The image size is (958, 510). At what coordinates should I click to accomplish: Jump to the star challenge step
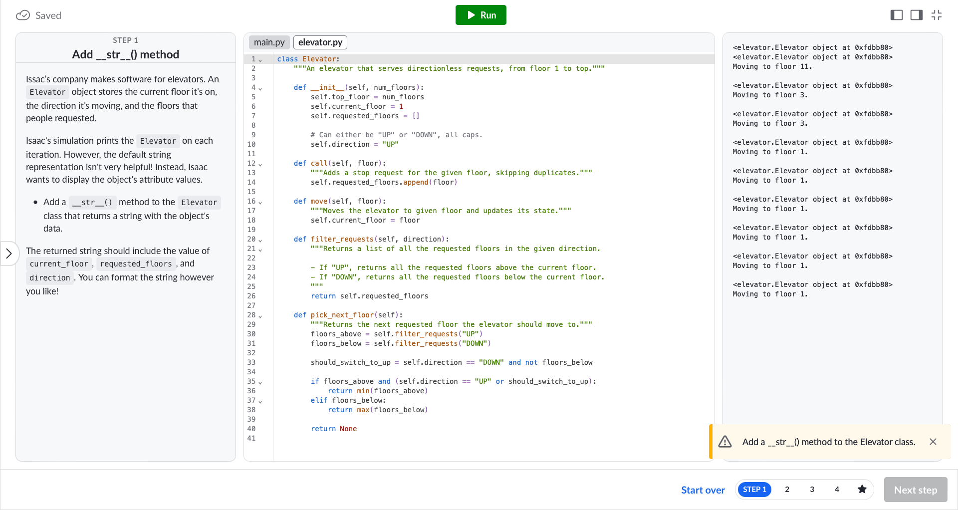(x=862, y=490)
